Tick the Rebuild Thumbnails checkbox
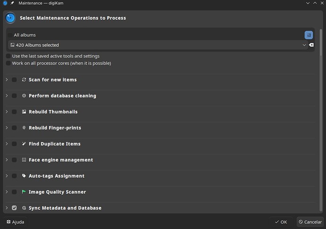 14,111
